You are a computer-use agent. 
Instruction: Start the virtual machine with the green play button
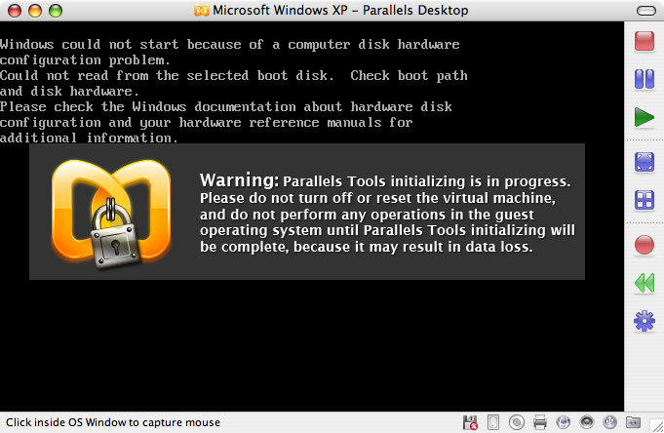click(644, 117)
